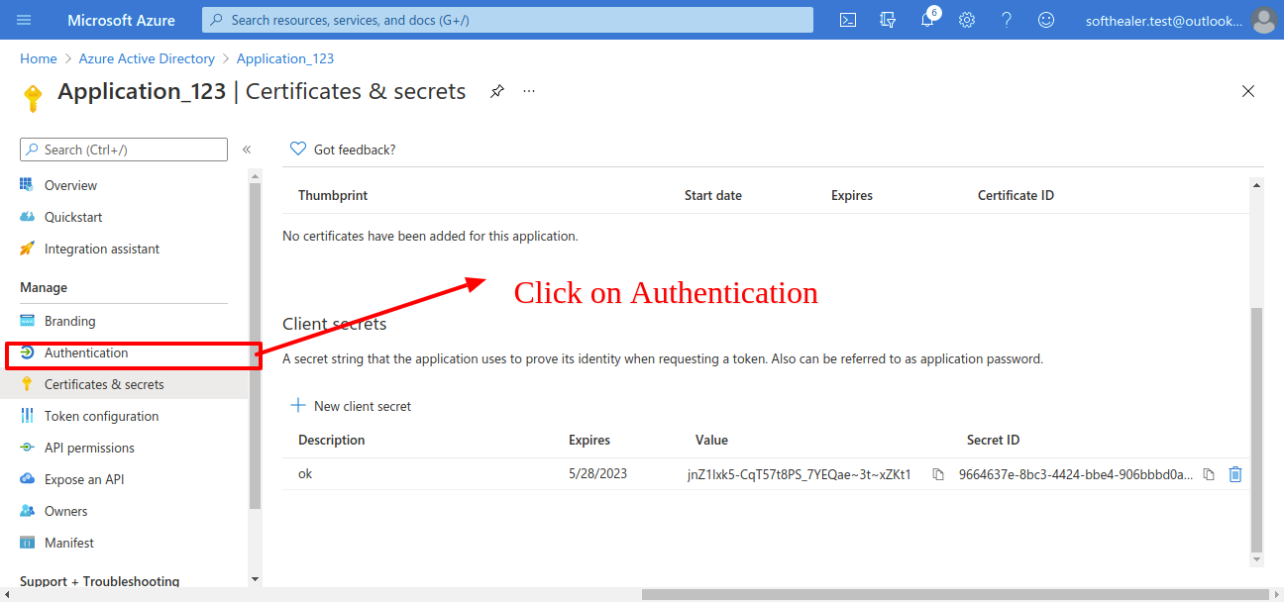Select the 'ok' secret description cell
The width and height of the screenshot is (1284, 602).
tap(305, 473)
